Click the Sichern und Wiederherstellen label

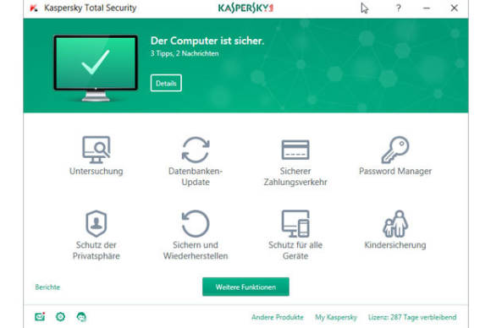point(196,250)
